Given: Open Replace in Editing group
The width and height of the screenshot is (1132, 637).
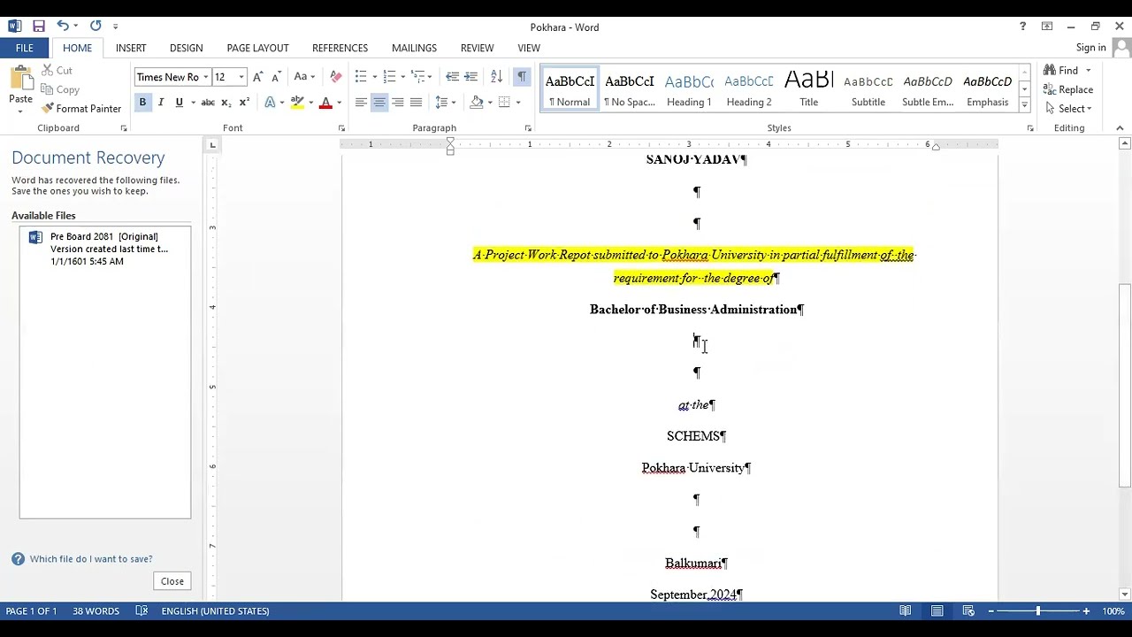Looking at the screenshot, I should (x=1068, y=89).
